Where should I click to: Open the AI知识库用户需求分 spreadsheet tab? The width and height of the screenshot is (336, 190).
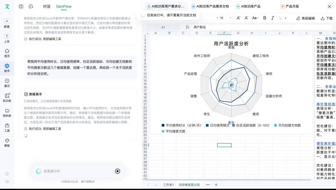(x=166, y=7)
